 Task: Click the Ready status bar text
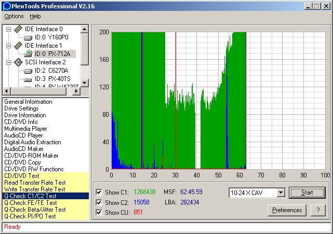12,227
